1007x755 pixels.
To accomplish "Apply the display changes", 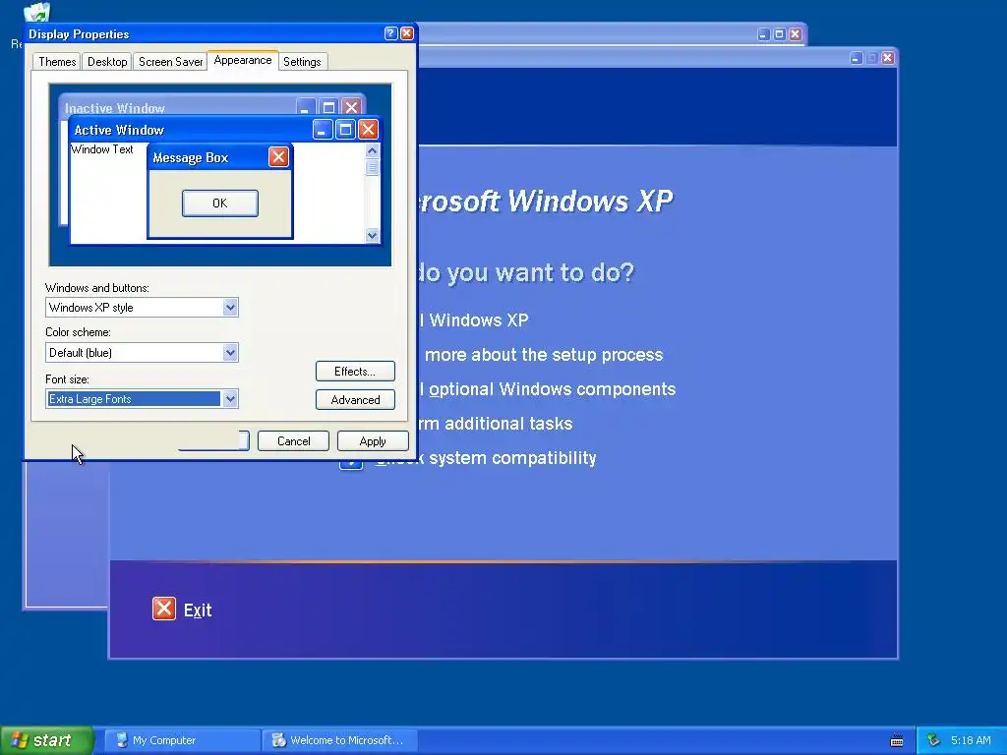I will pos(373,441).
